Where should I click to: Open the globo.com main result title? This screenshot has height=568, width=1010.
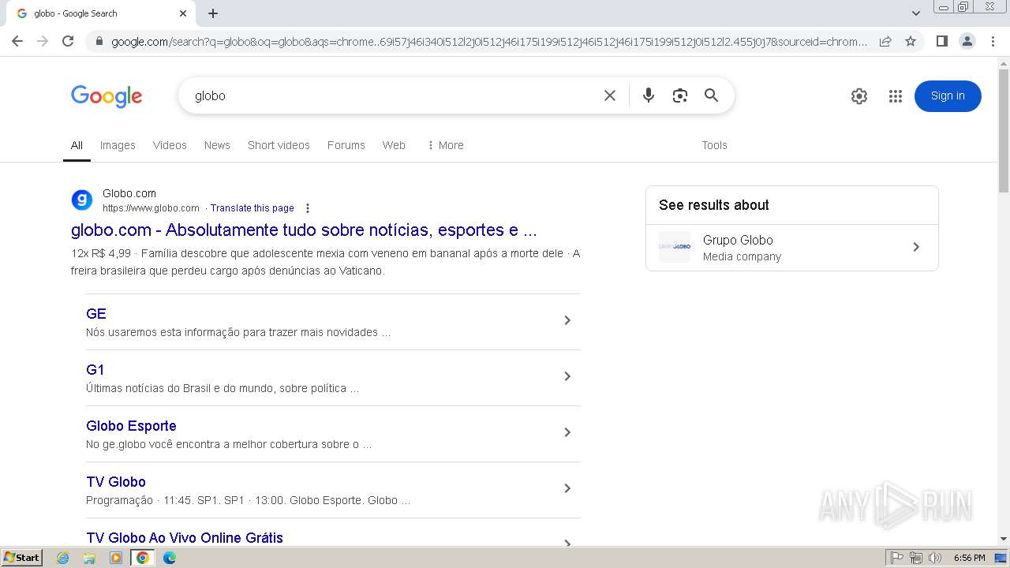coord(304,230)
